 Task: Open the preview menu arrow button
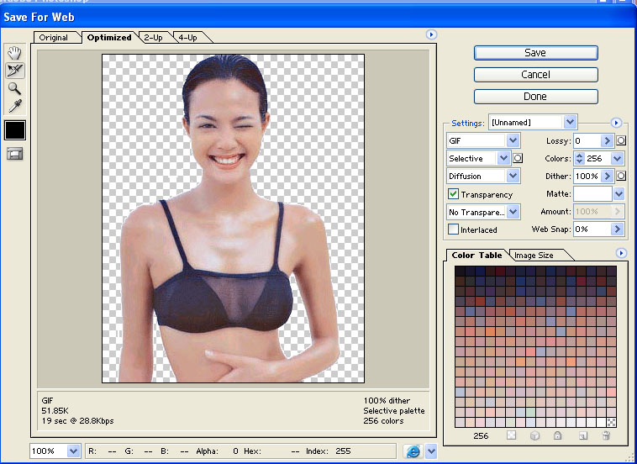point(431,34)
